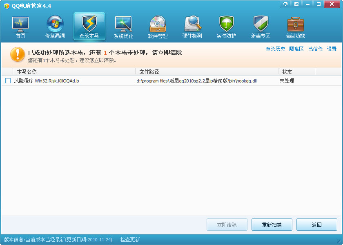This screenshot has height=245, width=343.
Task: Click the 重新扫描 rescan button
Action: click(x=272, y=225)
